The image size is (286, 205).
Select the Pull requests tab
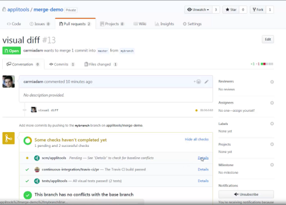point(75,24)
